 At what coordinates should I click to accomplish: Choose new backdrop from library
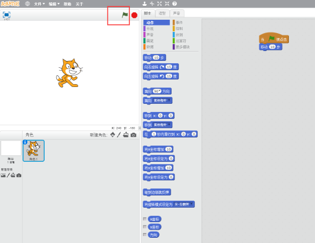pyautogui.click(x=3, y=175)
